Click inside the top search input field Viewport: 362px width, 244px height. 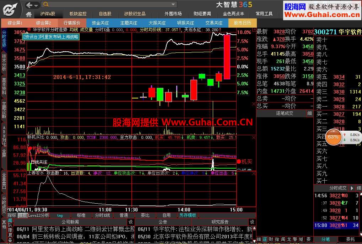[x=107, y=5]
